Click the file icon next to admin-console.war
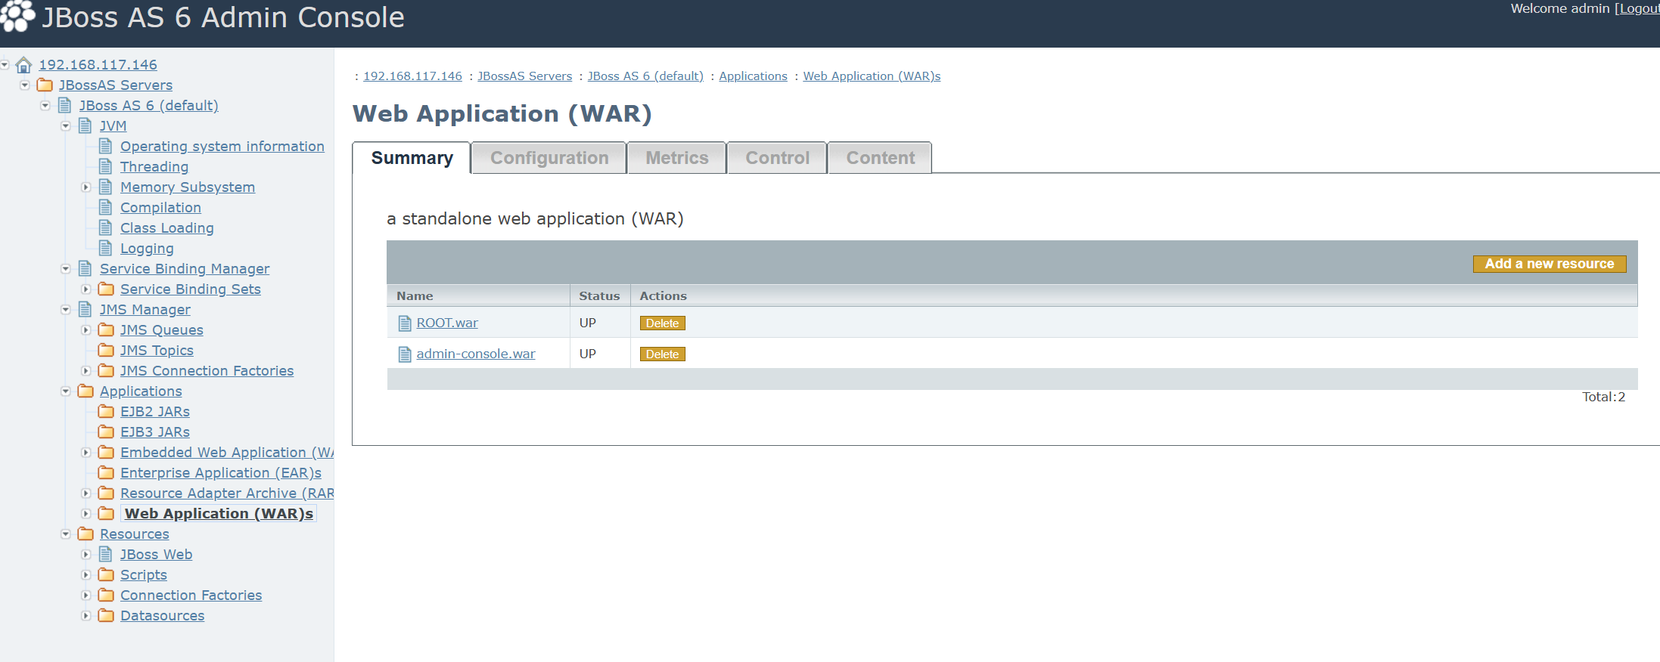Viewport: 1660px width, 662px height. (405, 354)
